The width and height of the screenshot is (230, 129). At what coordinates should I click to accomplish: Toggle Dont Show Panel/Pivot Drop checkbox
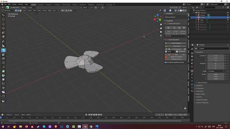[165, 62]
